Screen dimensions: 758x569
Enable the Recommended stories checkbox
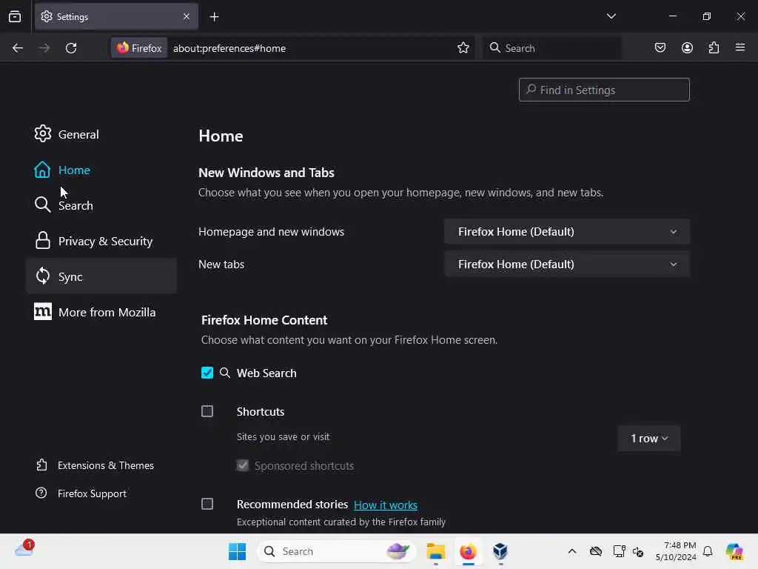coord(207,504)
